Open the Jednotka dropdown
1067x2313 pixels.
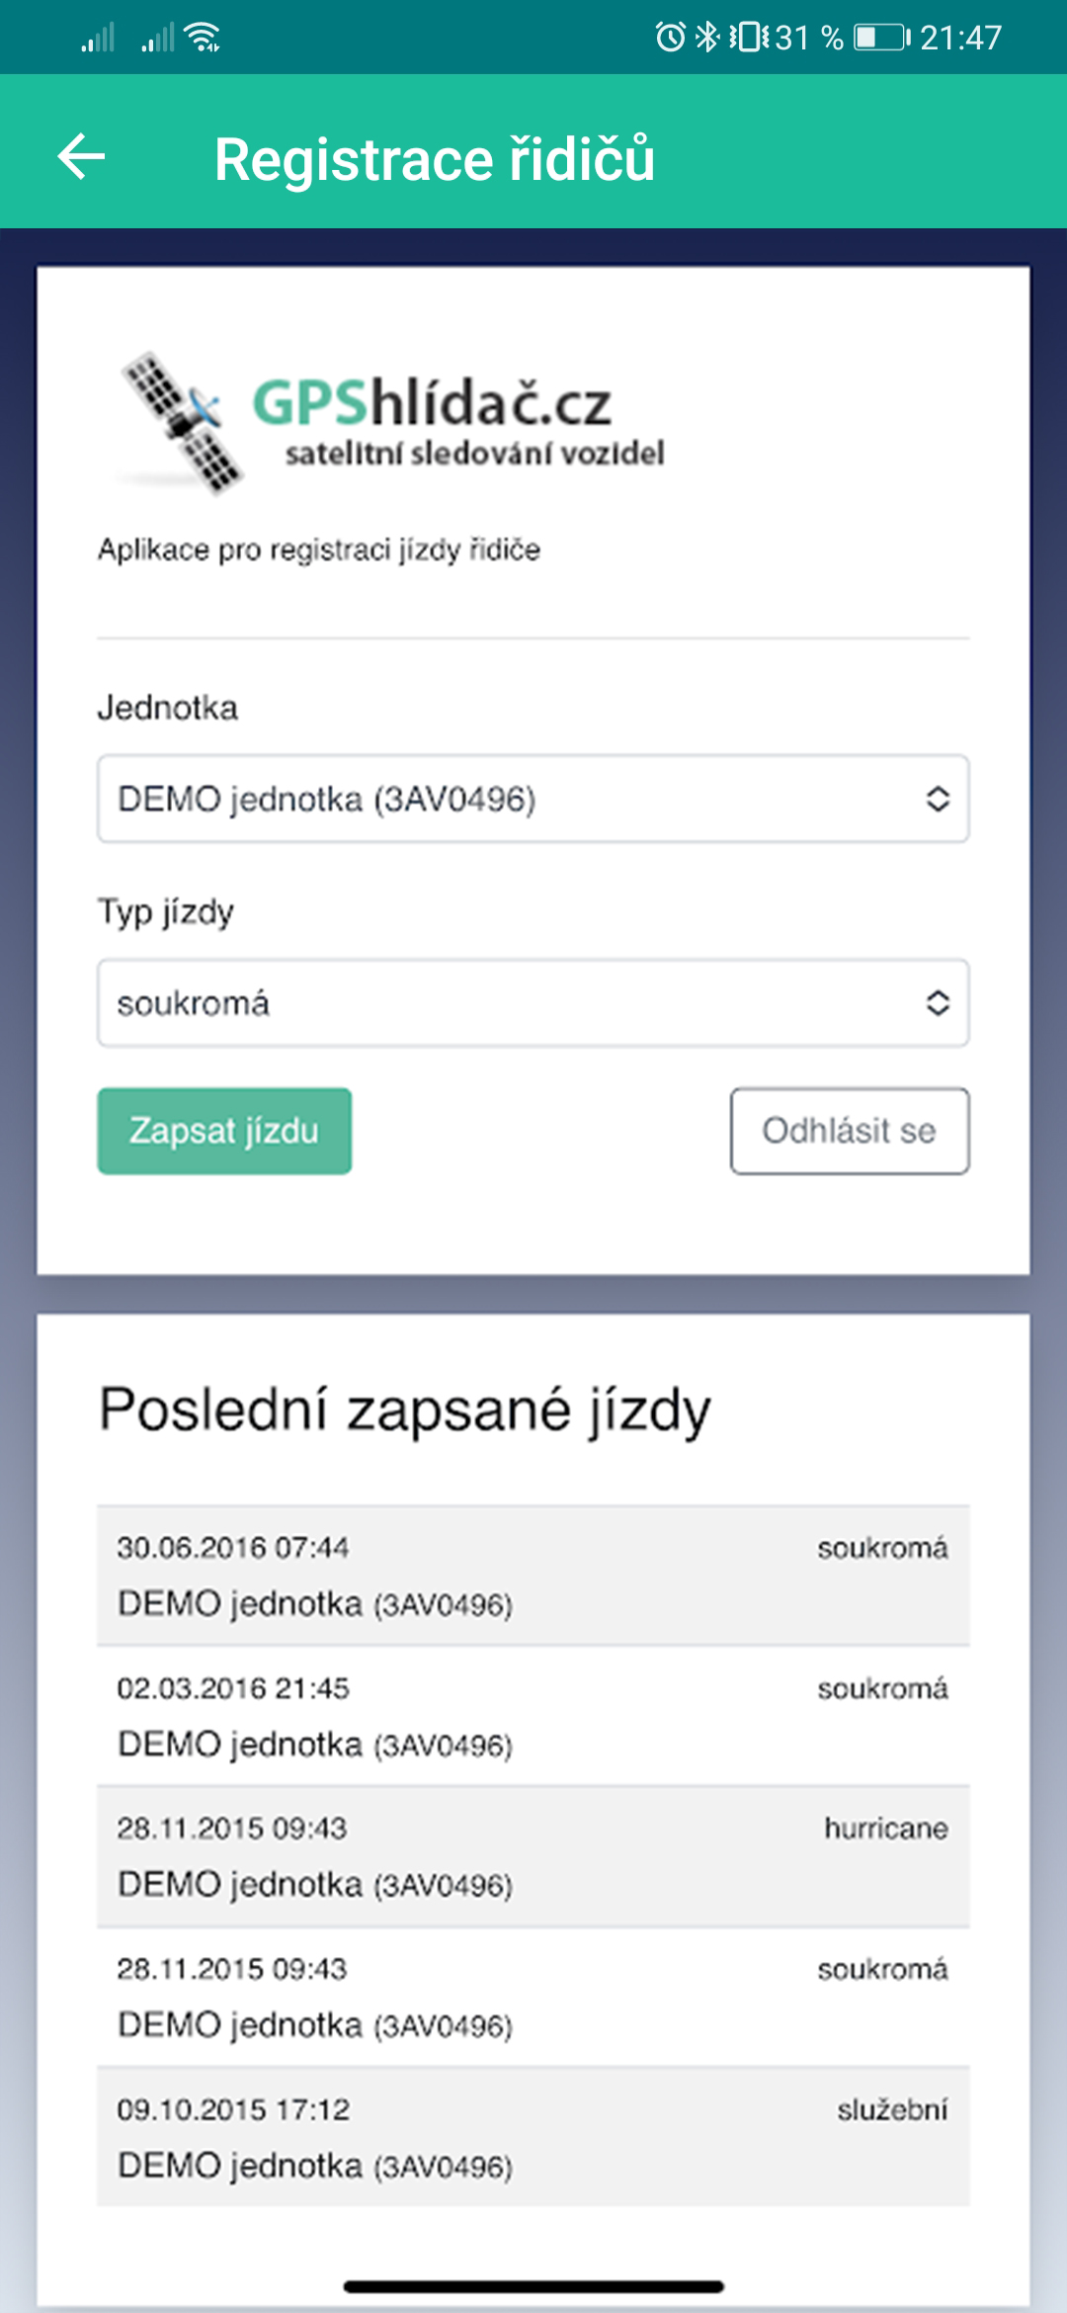(x=533, y=799)
